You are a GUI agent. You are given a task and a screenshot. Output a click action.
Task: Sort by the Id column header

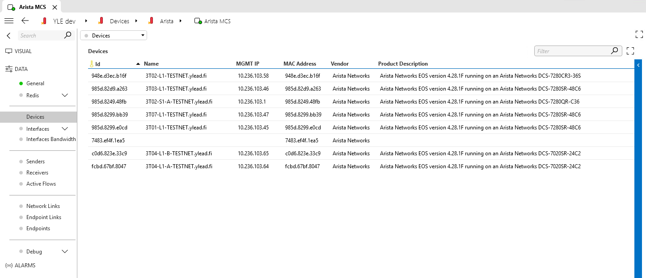click(97, 64)
